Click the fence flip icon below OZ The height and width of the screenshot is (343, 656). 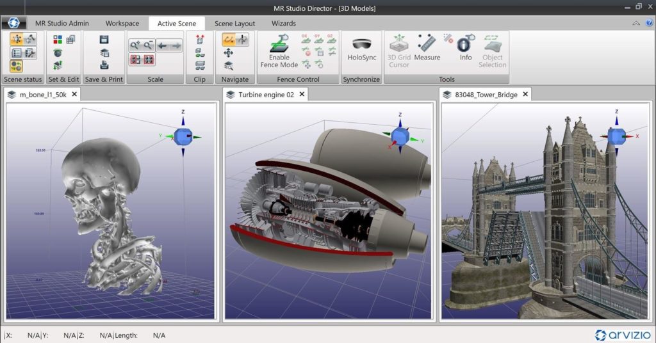coord(332,52)
